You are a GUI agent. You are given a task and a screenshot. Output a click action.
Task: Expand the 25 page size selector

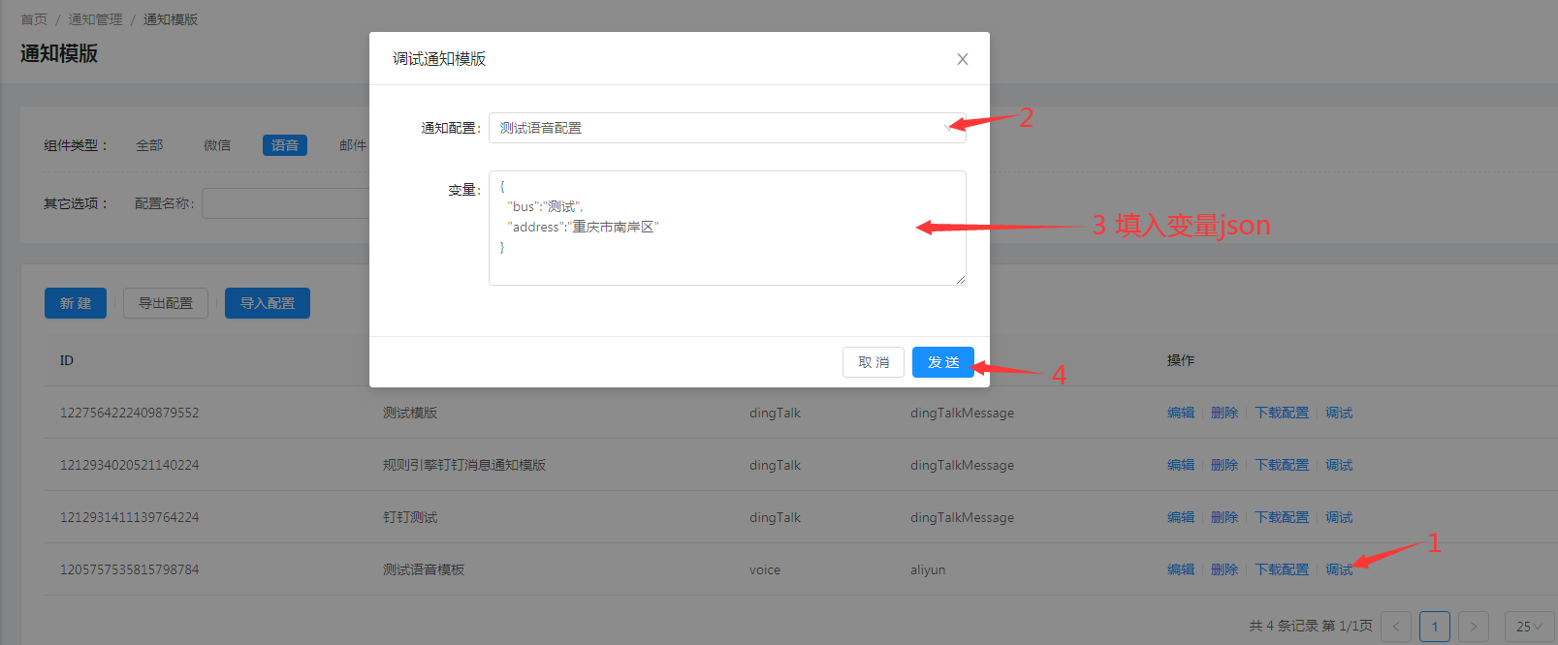(1528, 627)
